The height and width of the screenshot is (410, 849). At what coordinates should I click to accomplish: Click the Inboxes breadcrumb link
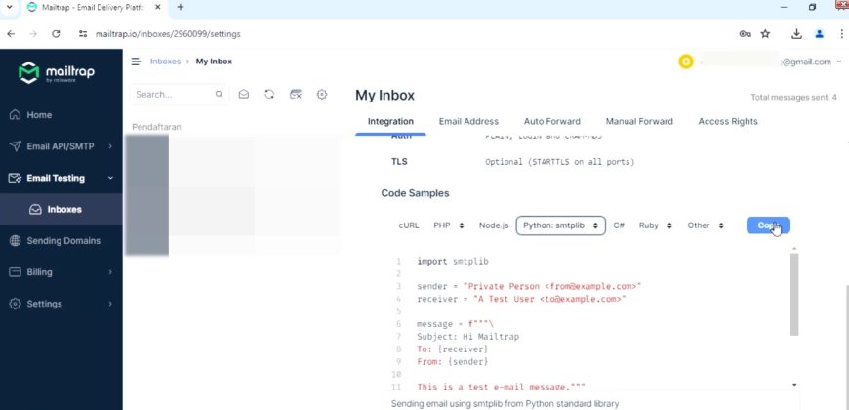tap(165, 61)
